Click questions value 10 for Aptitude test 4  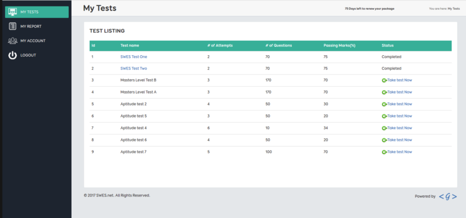pyautogui.click(x=267, y=128)
